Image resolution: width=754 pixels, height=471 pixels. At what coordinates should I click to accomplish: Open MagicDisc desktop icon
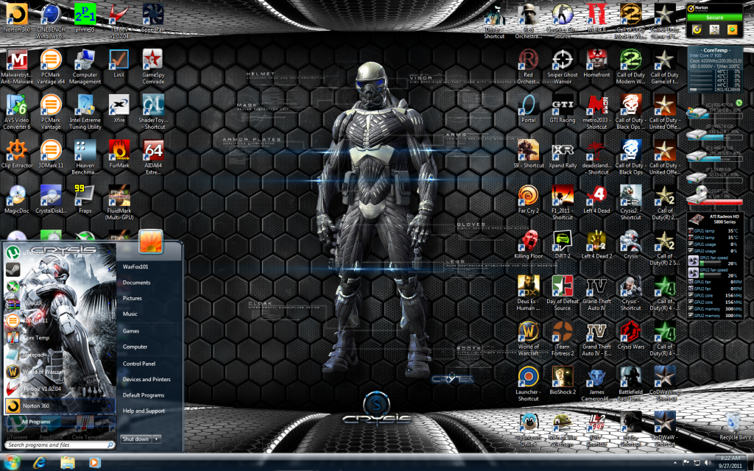16,199
